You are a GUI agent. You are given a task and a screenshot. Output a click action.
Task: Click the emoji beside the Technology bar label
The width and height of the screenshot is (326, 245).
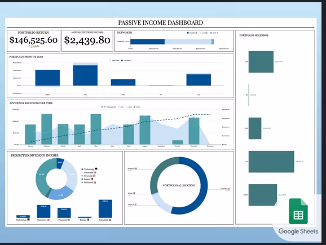29,220
